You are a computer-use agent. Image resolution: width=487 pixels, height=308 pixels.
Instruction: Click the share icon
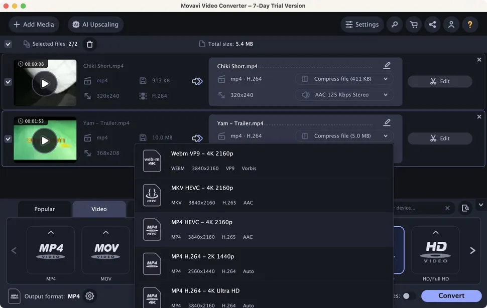pos(432,24)
